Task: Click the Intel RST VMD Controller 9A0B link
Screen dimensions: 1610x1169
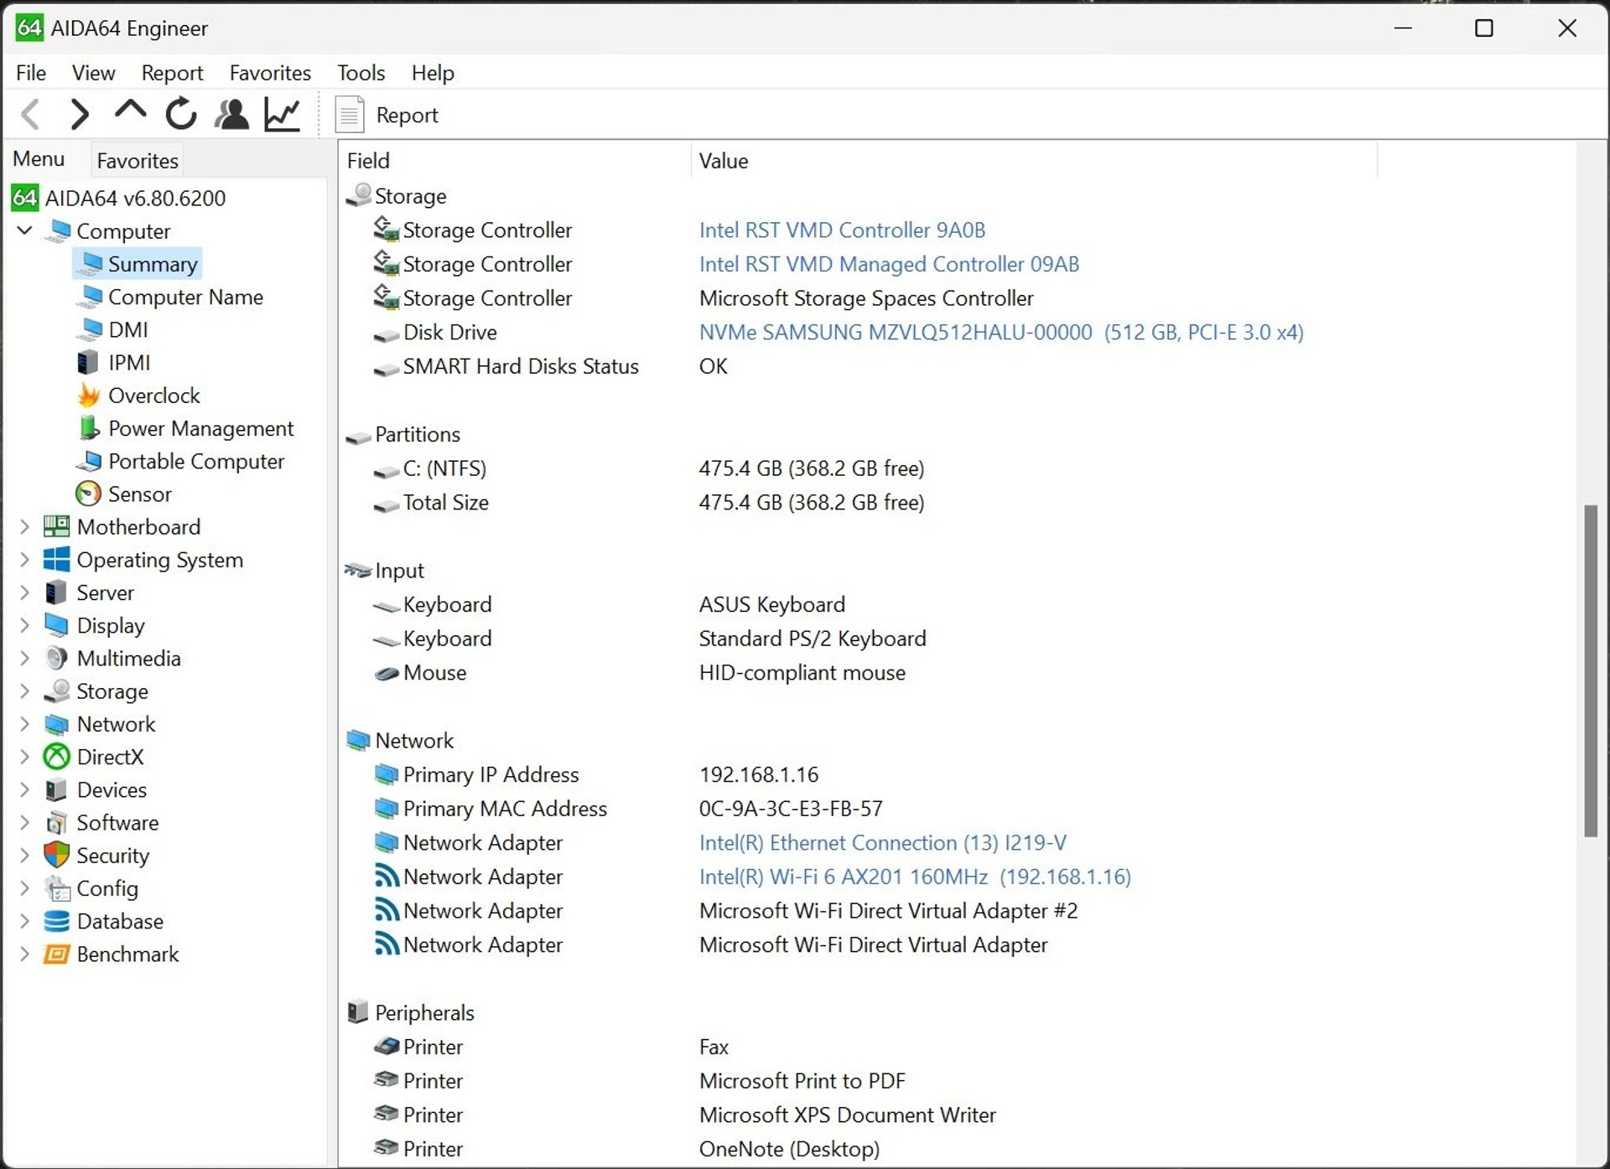Action: [x=841, y=230]
